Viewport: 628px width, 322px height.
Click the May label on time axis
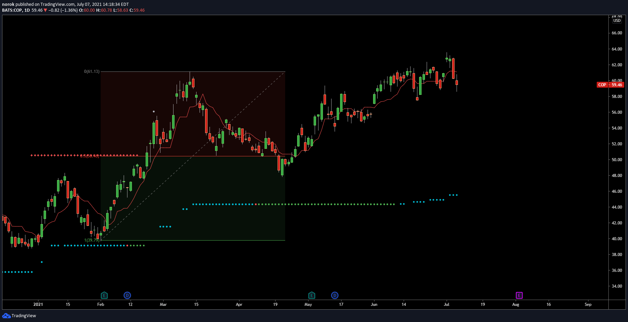click(308, 304)
